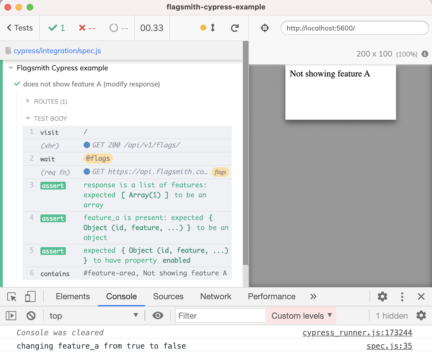Show more DevTools tabs
This screenshot has height=353, width=432.
point(313,297)
